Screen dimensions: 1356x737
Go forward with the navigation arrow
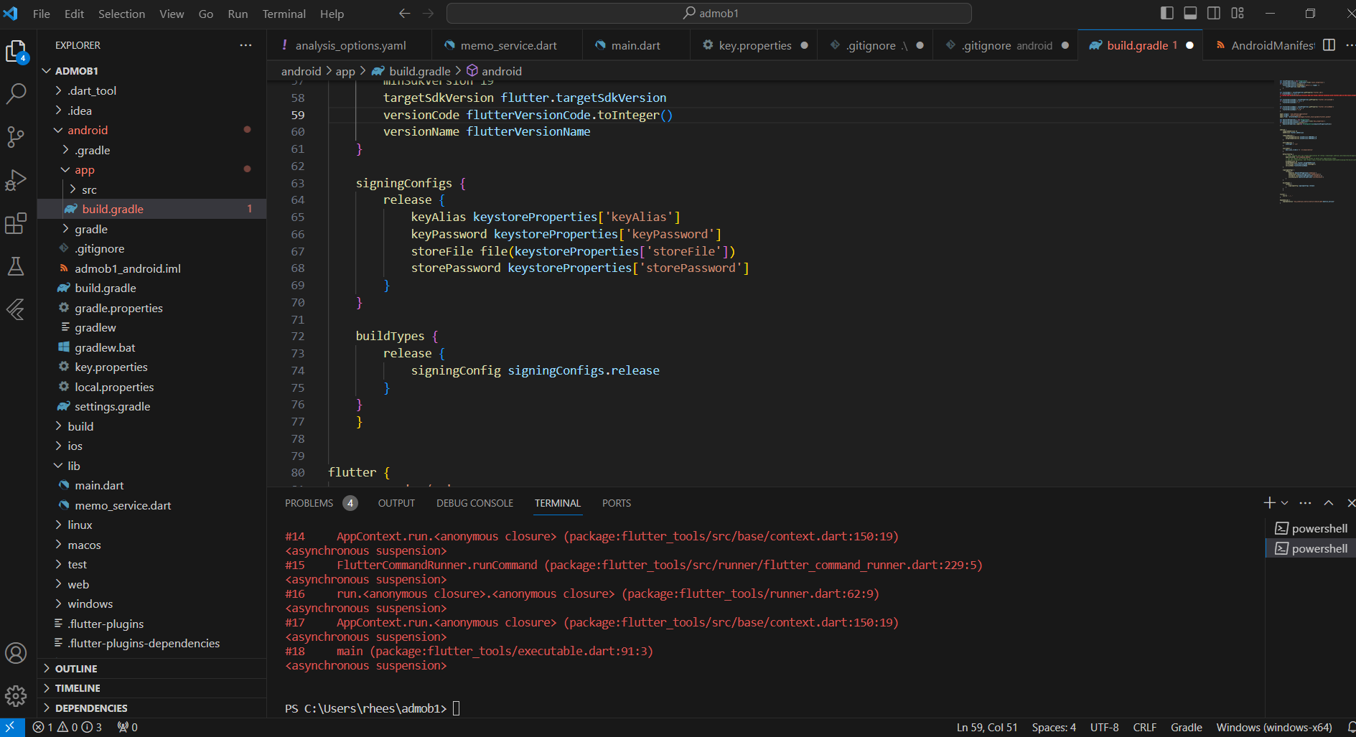[x=429, y=13]
